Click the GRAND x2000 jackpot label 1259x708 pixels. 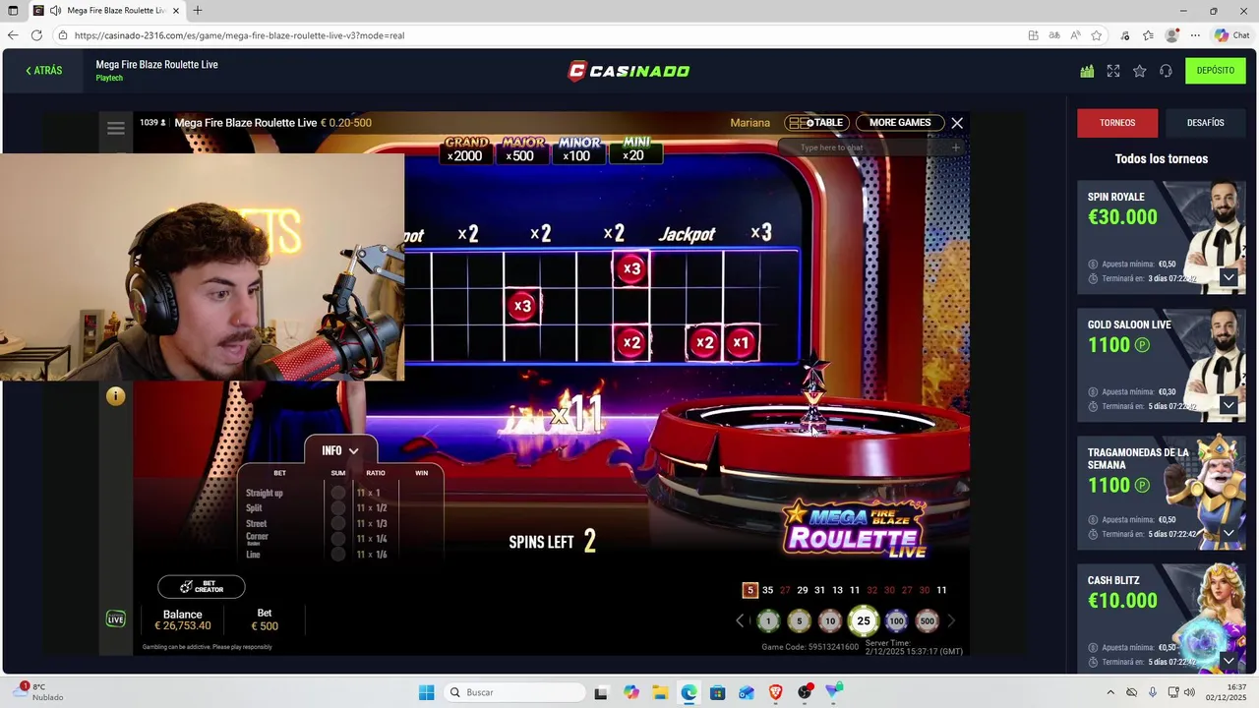pyautogui.click(x=465, y=149)
